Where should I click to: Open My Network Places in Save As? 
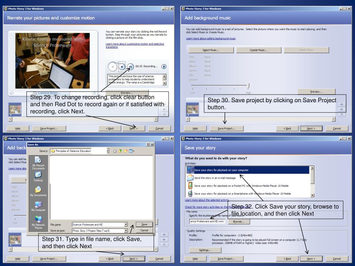[38, 222]
